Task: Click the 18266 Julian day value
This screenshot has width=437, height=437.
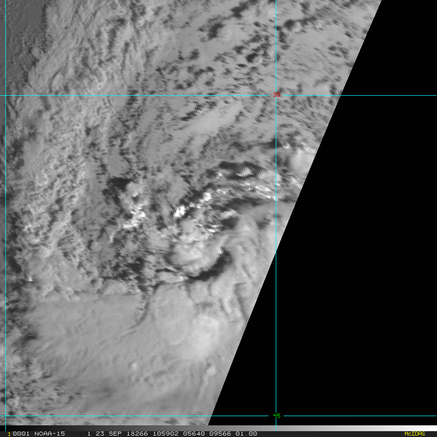Action: 137,434
